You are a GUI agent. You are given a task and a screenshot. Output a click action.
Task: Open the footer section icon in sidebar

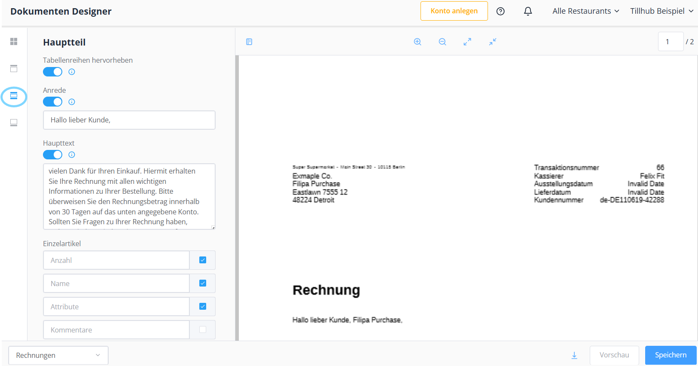[x=14, y=123]
